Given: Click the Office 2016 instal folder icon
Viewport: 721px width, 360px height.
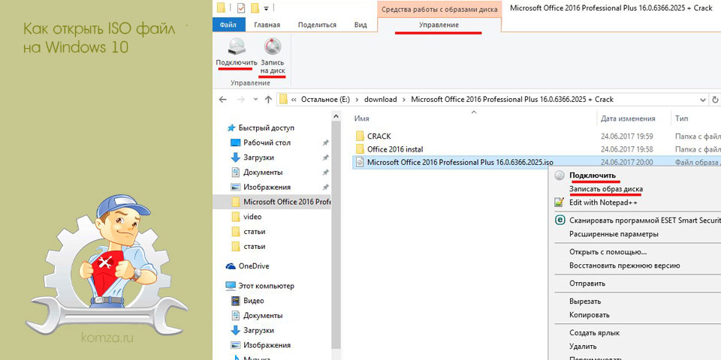Looking at the screenshot, I should (x=360, y=149).
